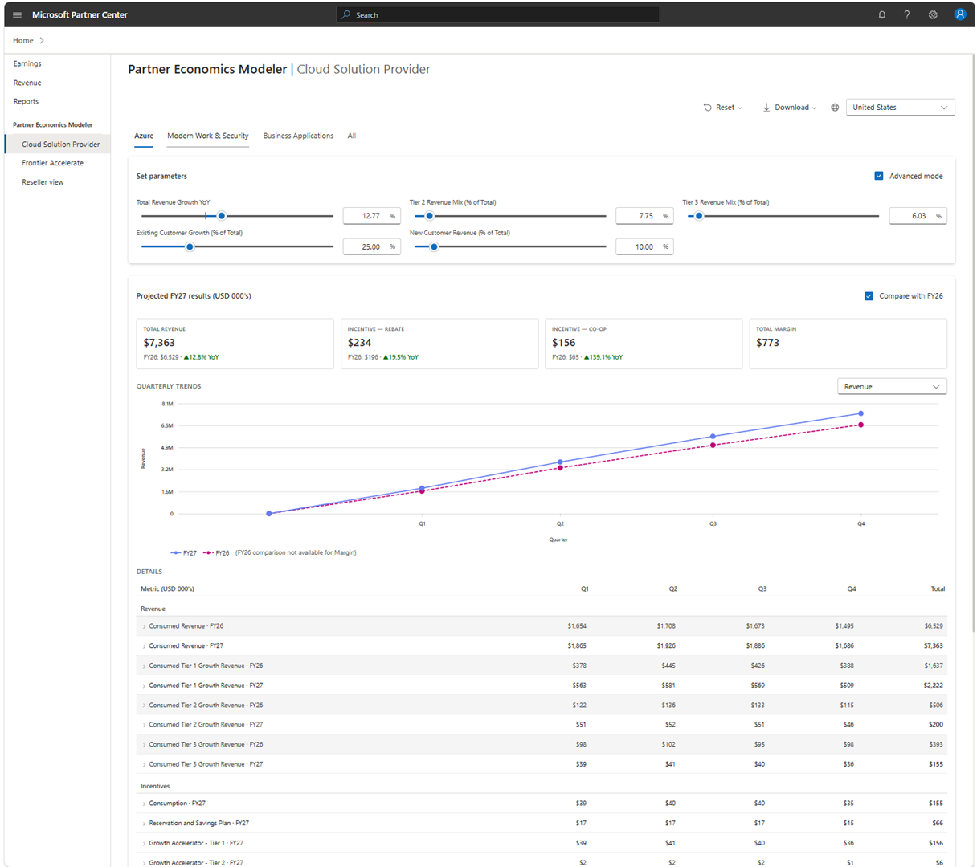Open the United States country dropdown
This screenshot has height=867, width=977.
pos(900,108)
